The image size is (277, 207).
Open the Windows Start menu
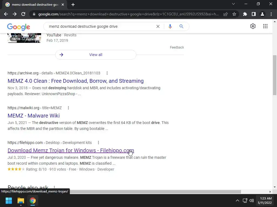pyautogui.click(x=9, y=201)
